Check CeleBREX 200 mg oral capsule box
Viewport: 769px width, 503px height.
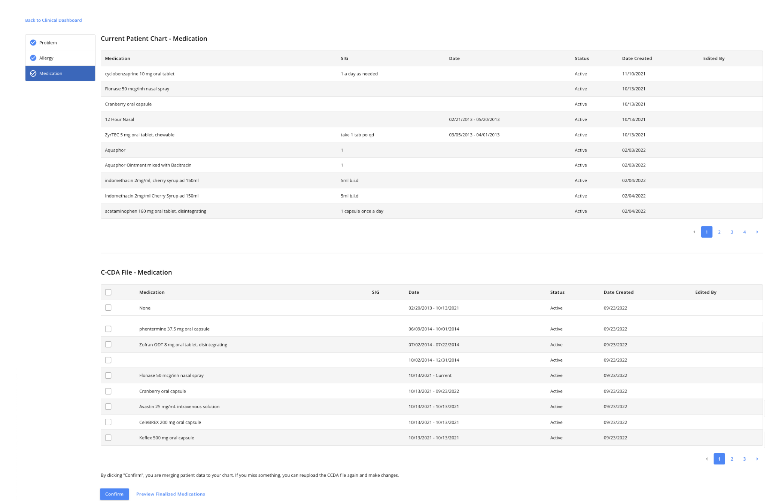pyautogui.click(x=108, y=422)
